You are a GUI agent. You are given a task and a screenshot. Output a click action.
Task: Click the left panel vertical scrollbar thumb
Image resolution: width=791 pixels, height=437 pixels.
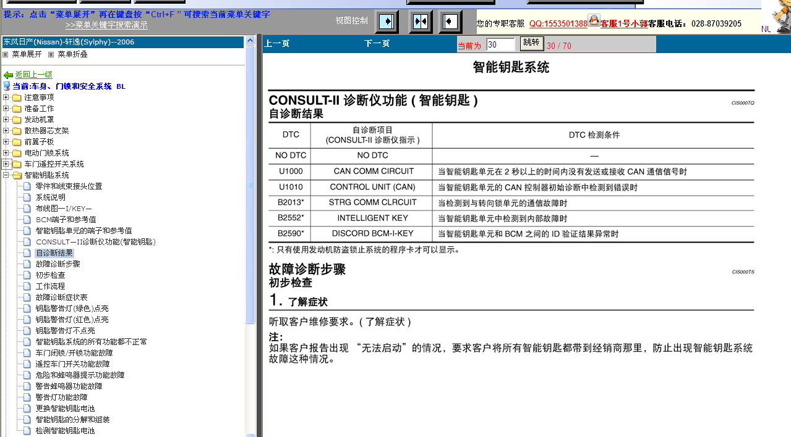coord(250,185)
